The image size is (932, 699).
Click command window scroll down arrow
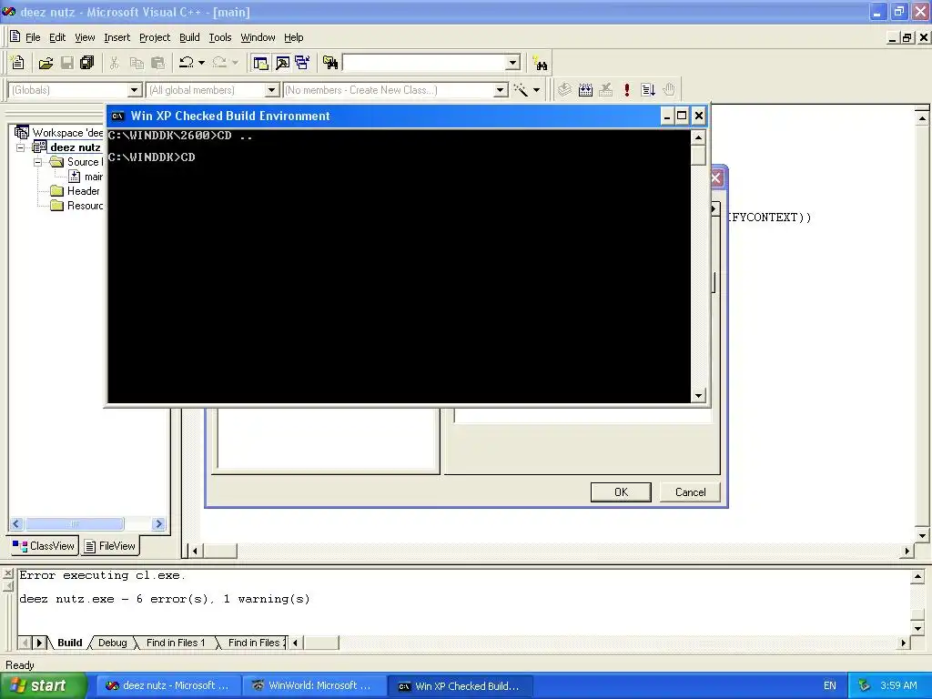click(698, 395)
